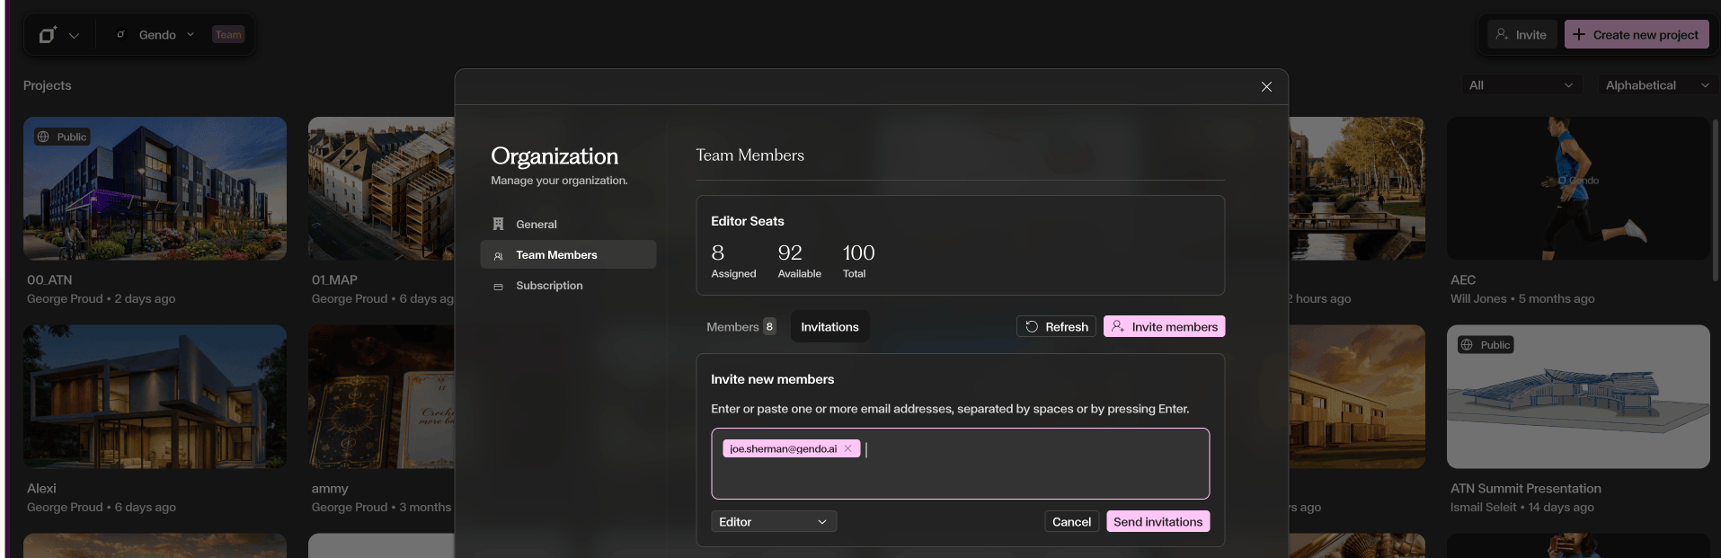Click the person icon in top Invite button
1721x558 pixels.
click(1502, 34)
